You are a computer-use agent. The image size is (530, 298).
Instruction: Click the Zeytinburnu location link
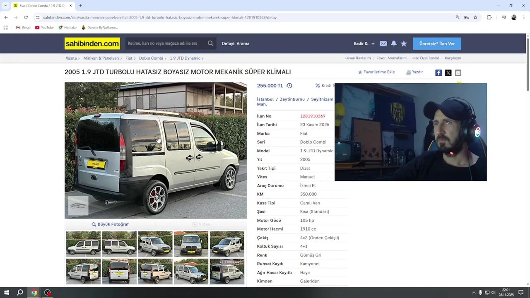point(292,99)
